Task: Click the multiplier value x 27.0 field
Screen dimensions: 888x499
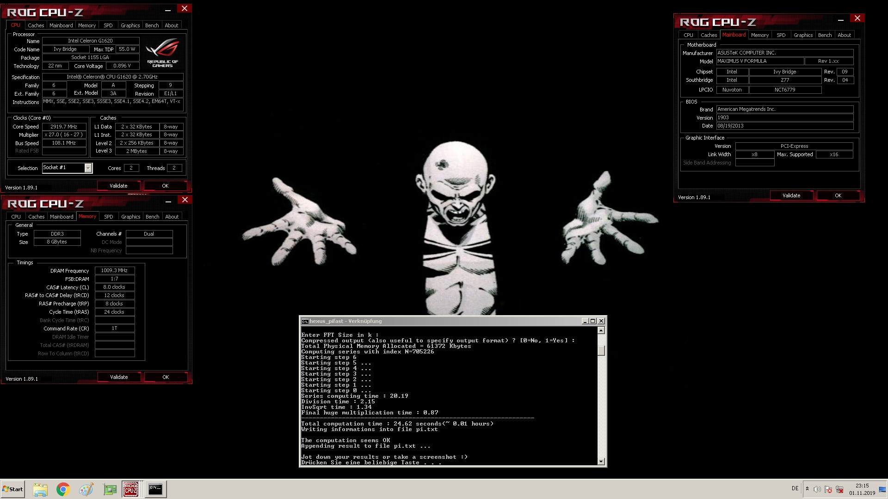Action: click(x=64, y=135)
